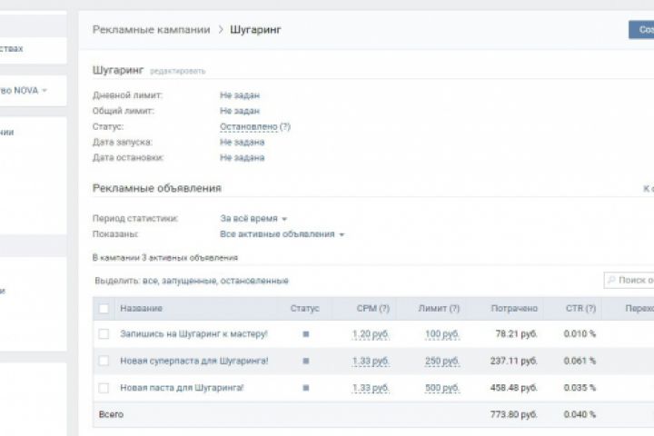Toggle the select-all checkbox in table header
This screenshot has width=654, height=436.
(x=104, y=309)
